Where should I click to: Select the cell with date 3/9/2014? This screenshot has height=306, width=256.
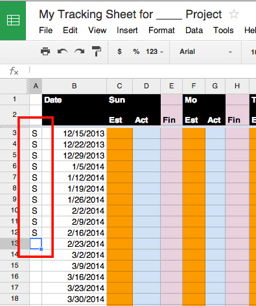(75, 266)
